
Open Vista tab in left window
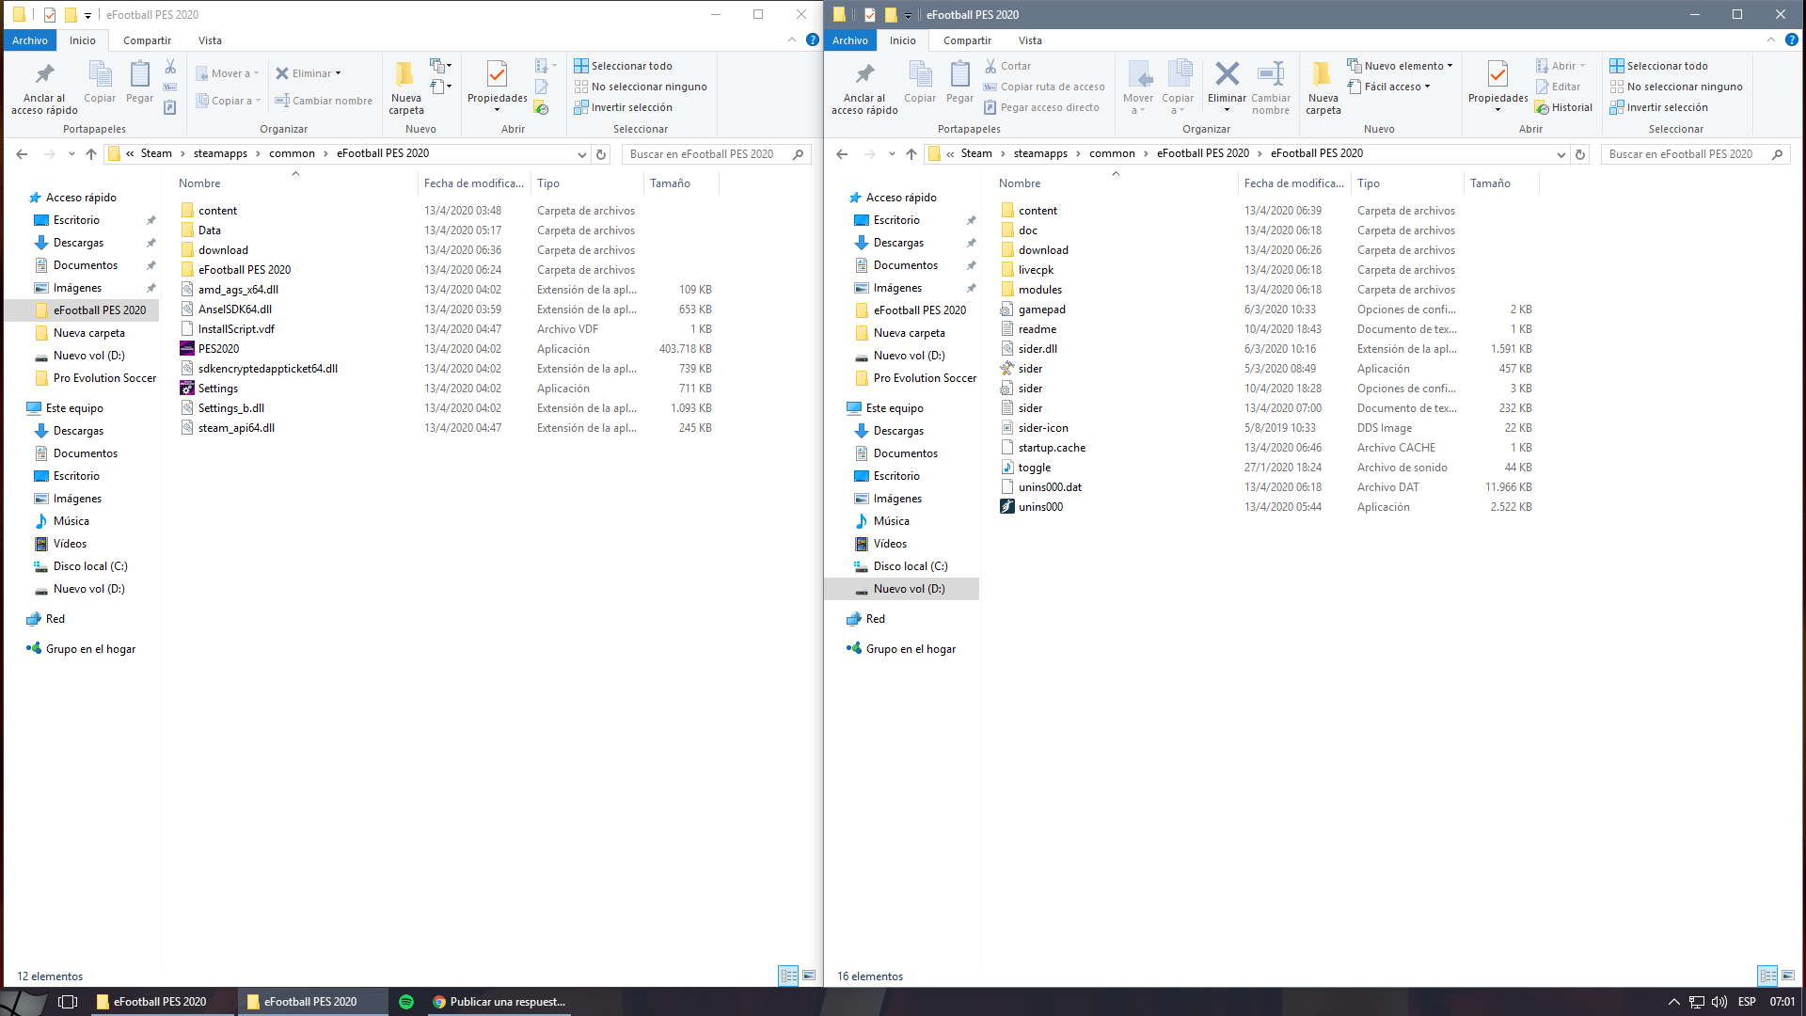[x=210, y=40]
